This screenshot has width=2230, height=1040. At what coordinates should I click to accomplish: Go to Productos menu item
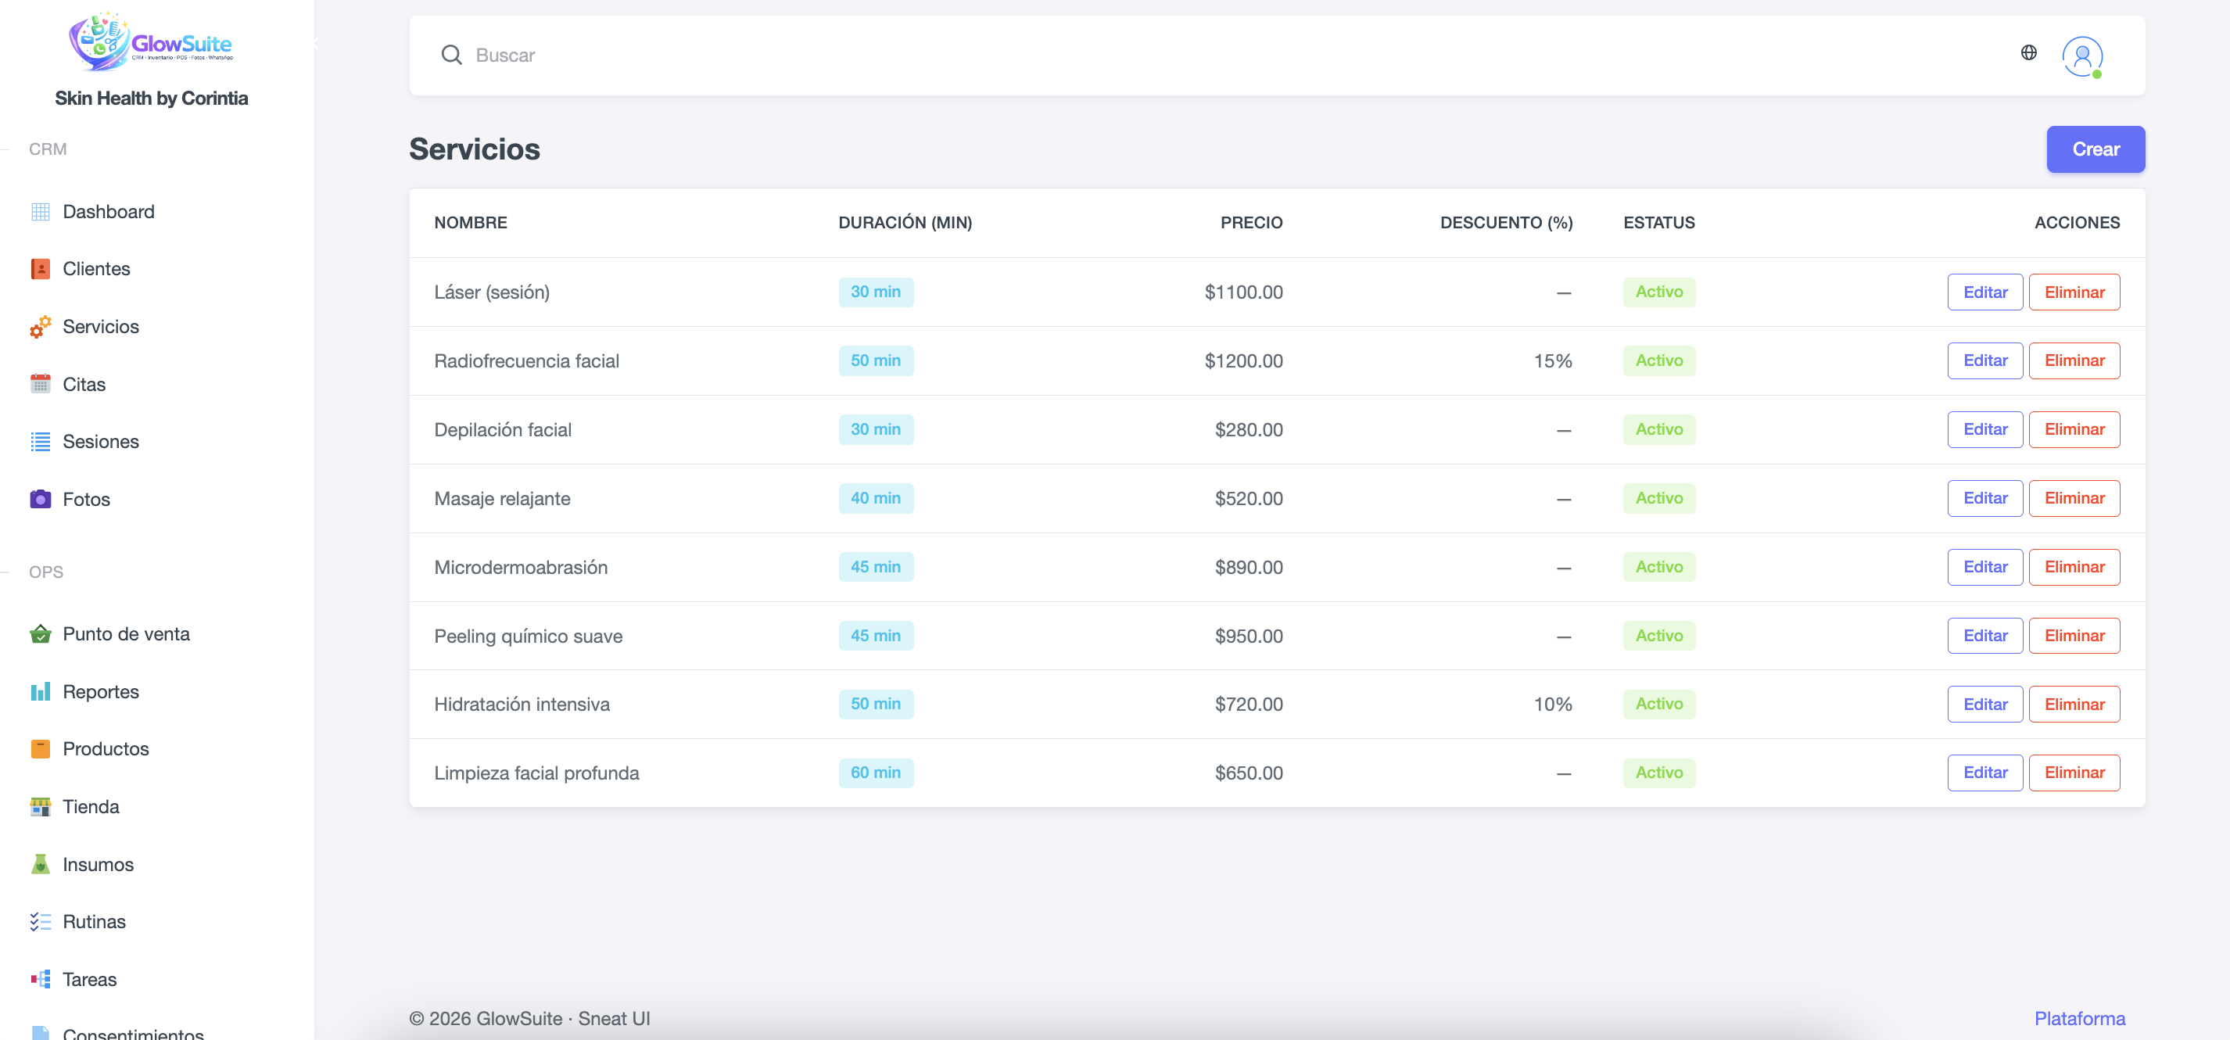pos(106,749)
